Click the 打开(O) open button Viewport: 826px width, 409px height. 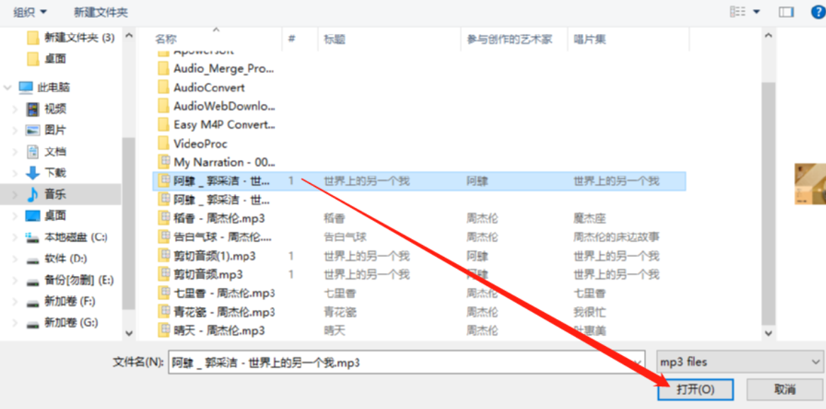click(x=696, y=389)
